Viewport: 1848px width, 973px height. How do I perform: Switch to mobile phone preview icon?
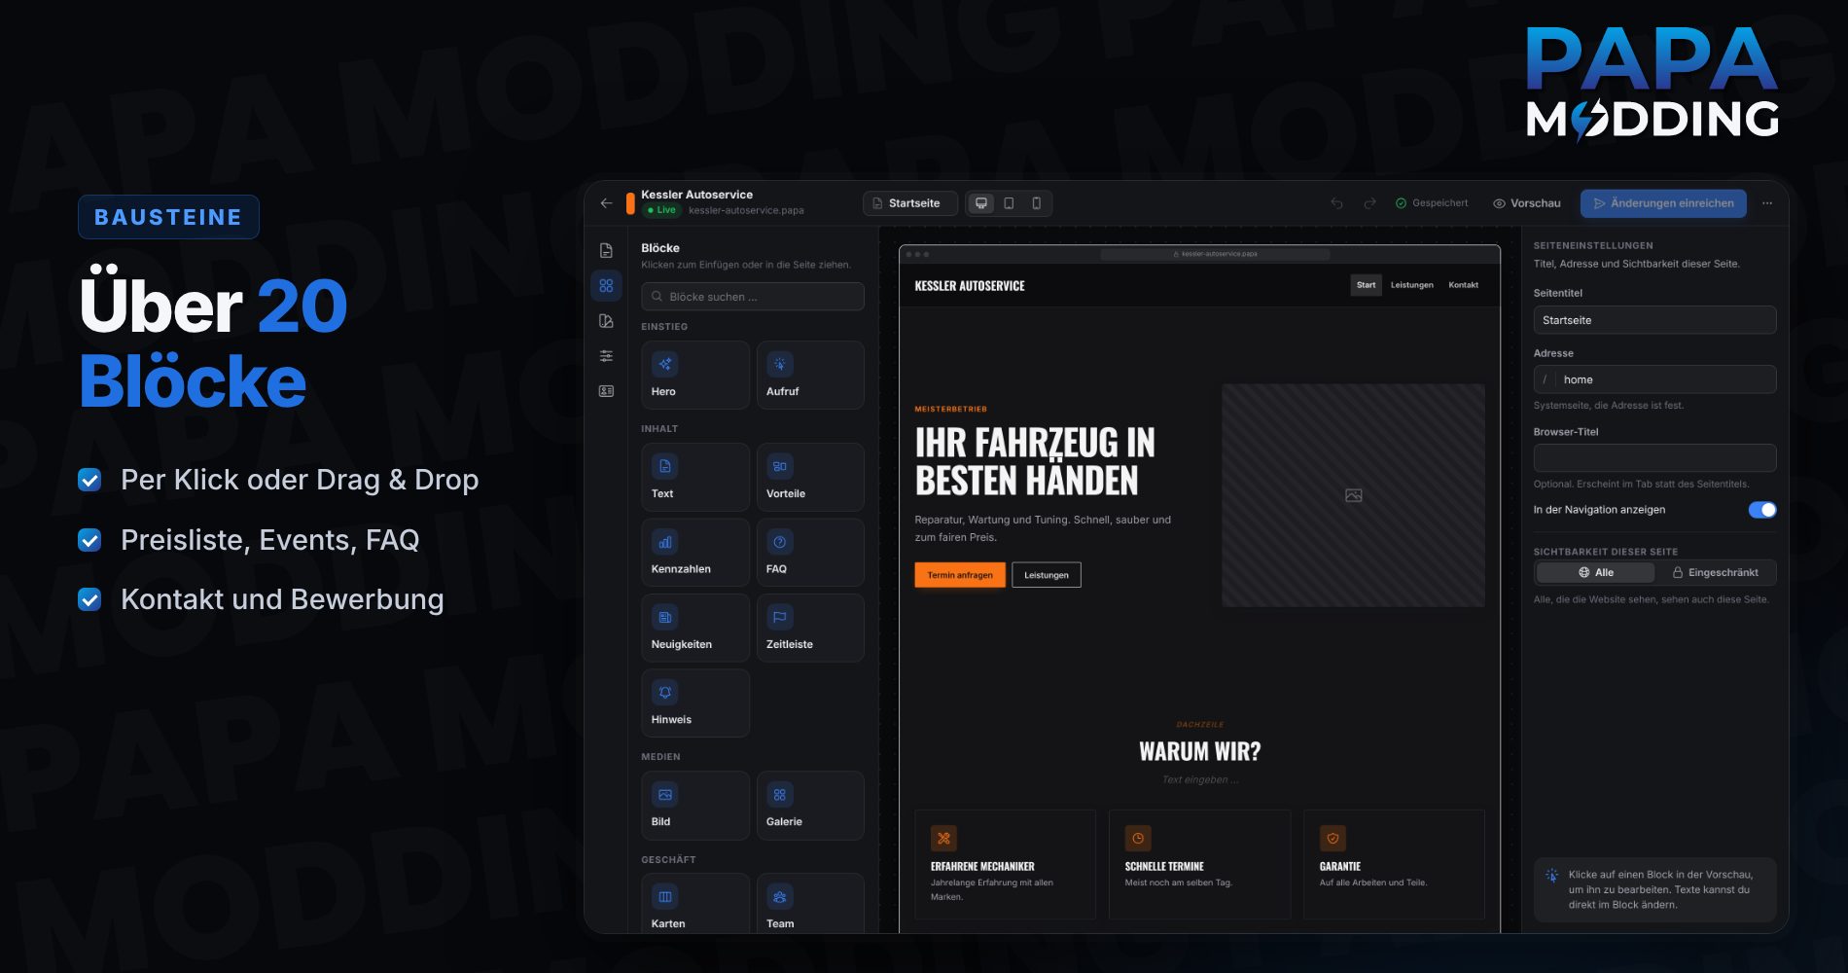coord(1036,203)
